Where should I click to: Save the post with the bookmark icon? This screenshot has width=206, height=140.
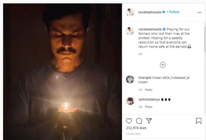click(199, 121)
